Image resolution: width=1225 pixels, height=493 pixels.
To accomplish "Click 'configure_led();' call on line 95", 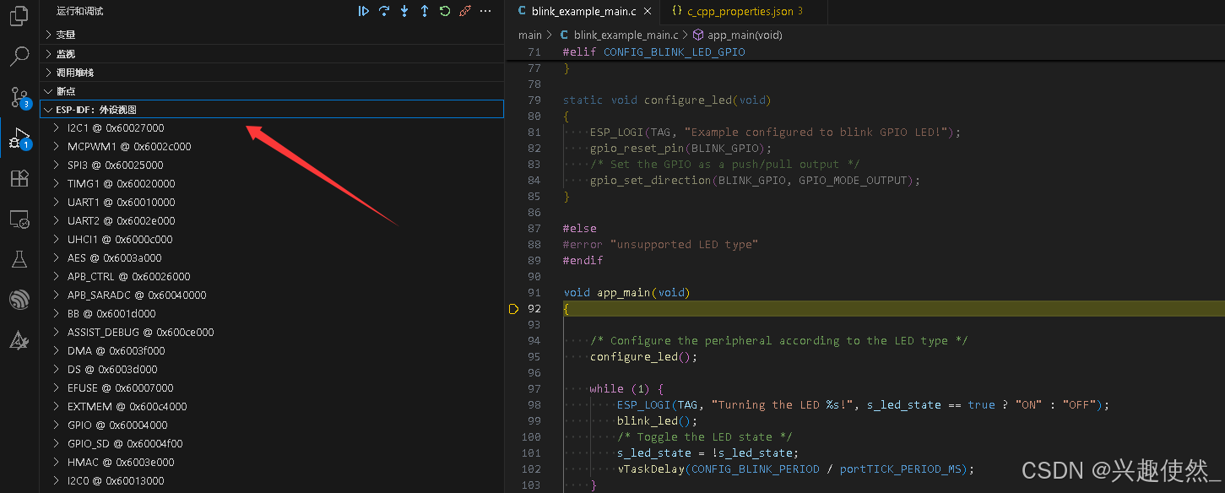I will click(x=644, y=357).
